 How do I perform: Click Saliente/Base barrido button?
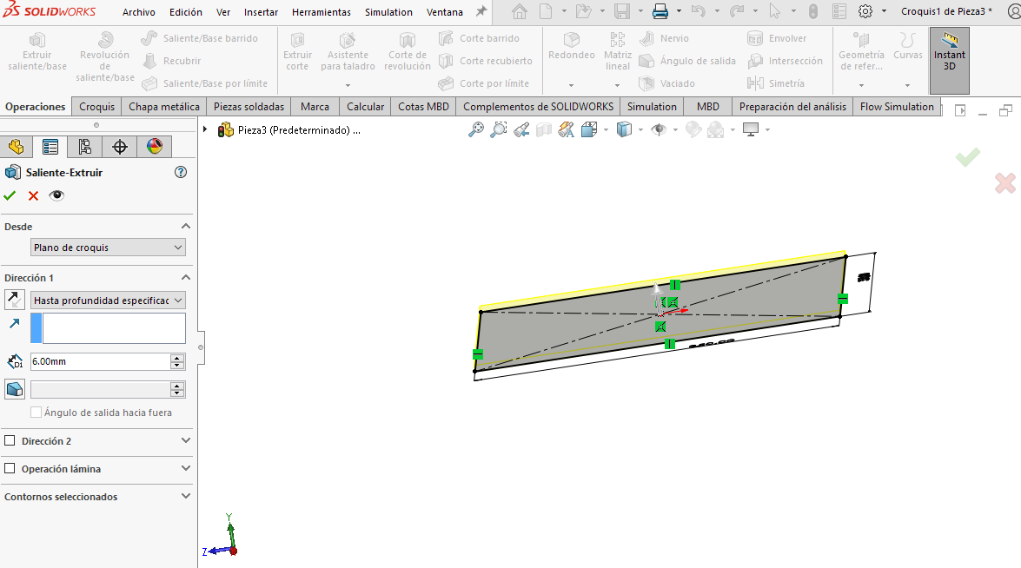[200, 38]
